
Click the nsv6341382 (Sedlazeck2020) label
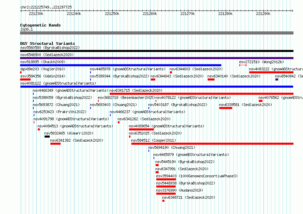[77, 140]
